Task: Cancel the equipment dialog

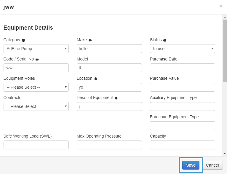Action: point(212,165)
